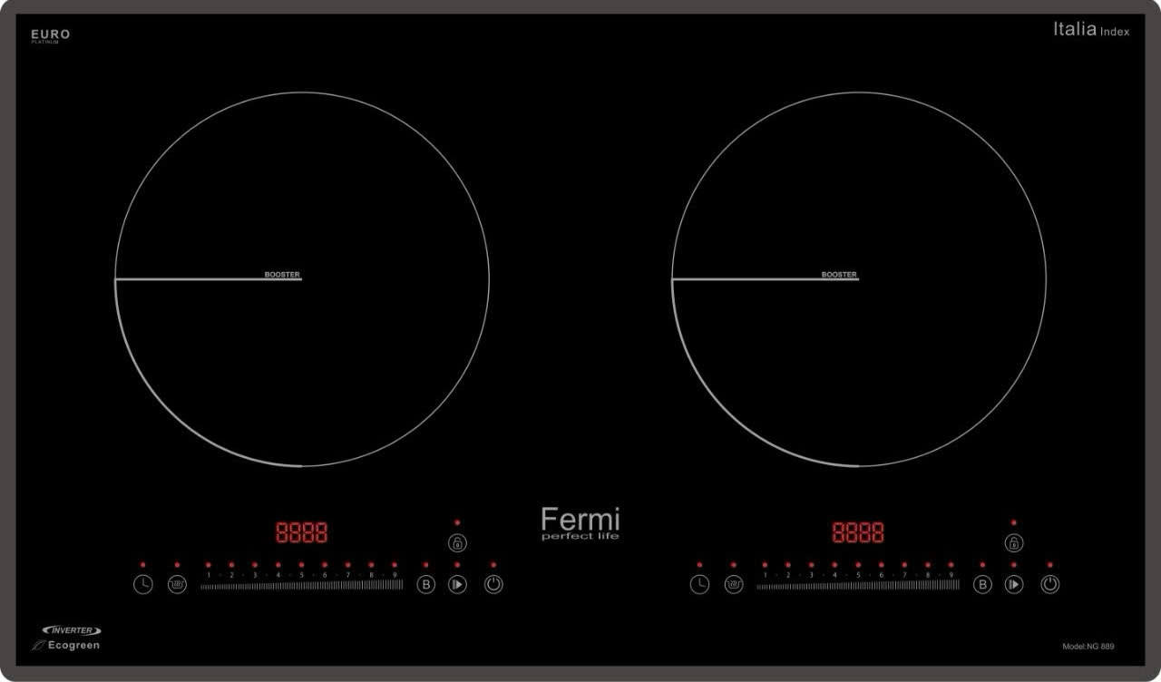Tap the right burner timer clock icon
The height and width of the screenshot is (682, 1161).
tap(699, 585)
